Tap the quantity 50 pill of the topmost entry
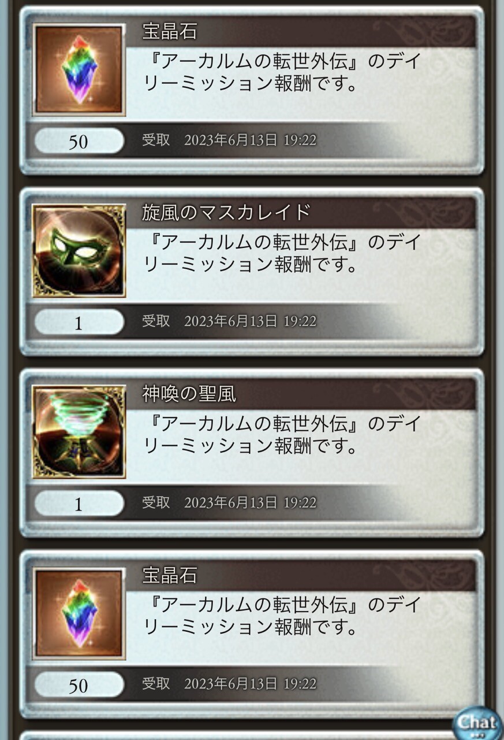504x740 pixels. 79,141
